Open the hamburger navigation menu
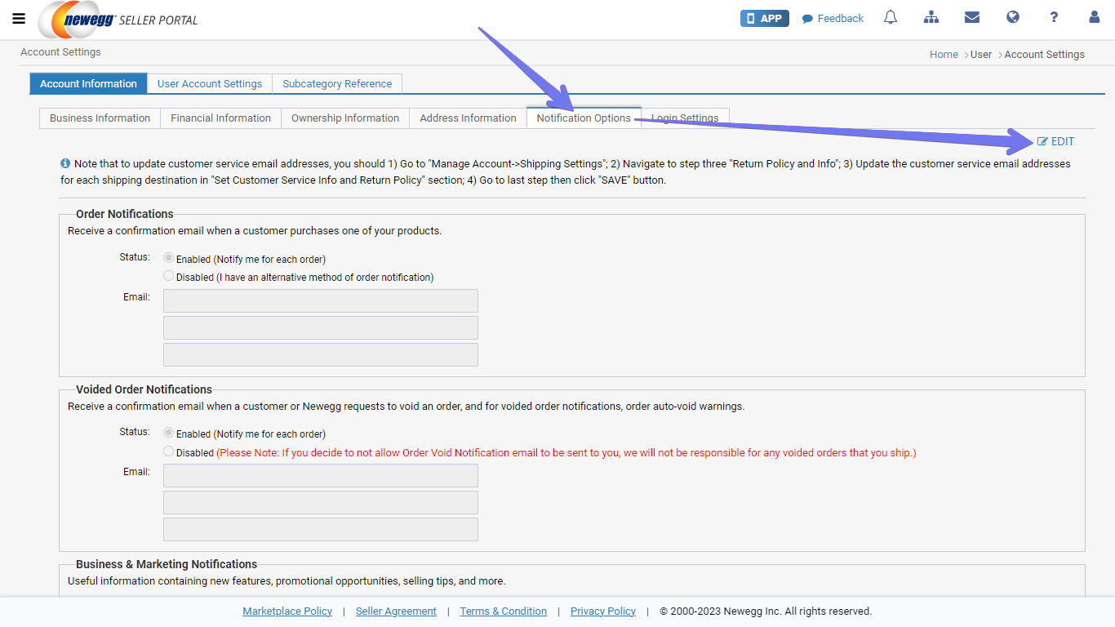Image resolution: width=1115 pixels, height=627 pixels. click(19, 19)
